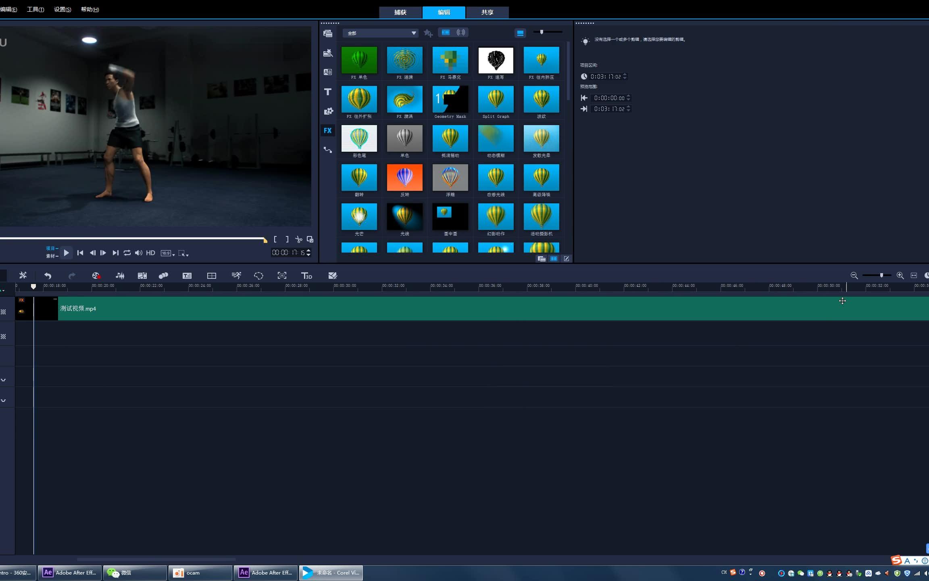
Task: Open the FX filter library
Action: pyautogui.click(x=327, y=131)
